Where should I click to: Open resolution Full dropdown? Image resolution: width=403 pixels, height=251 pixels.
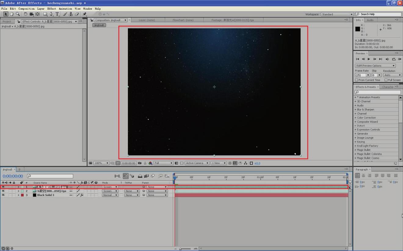[x=163, y=163]
